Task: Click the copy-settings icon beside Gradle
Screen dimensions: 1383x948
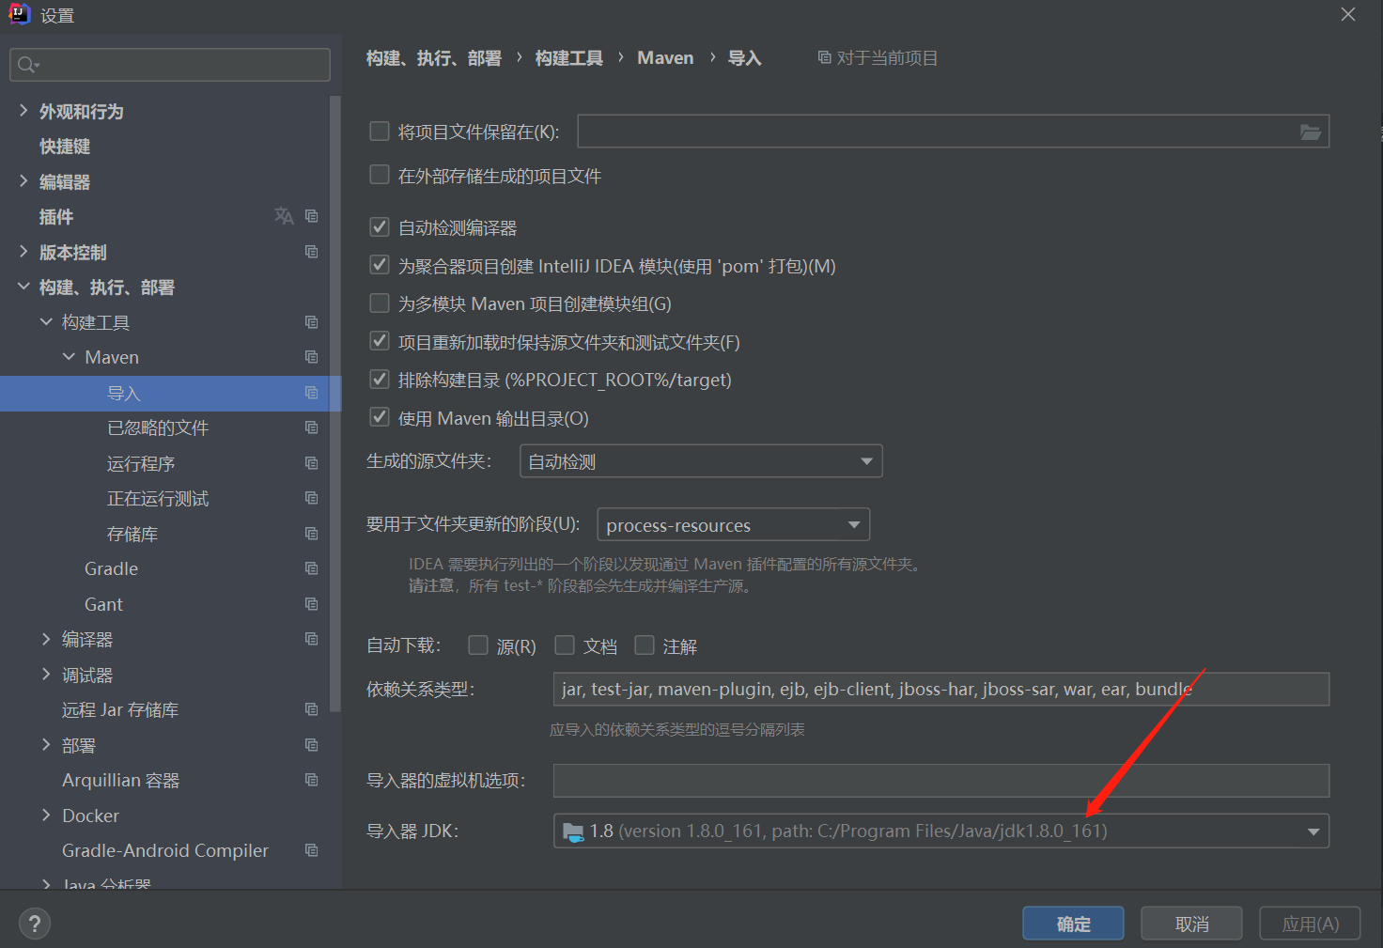Action: pos(311,568)
